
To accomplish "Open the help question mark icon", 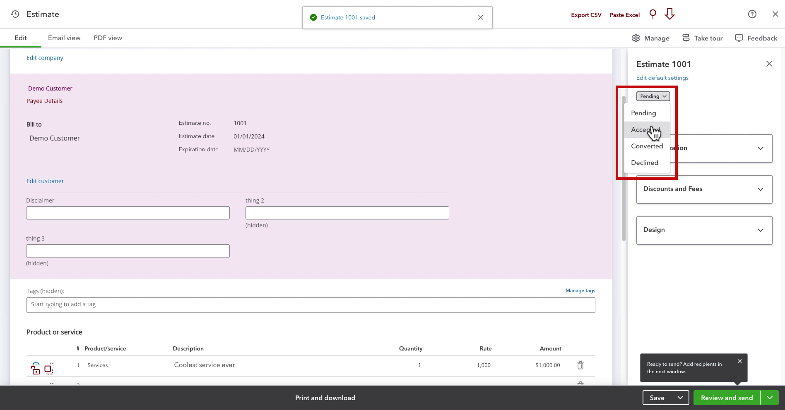I will pos(752,14).
